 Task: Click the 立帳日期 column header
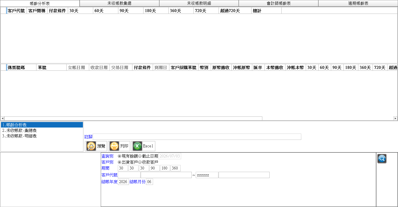[x=78, y=68]
